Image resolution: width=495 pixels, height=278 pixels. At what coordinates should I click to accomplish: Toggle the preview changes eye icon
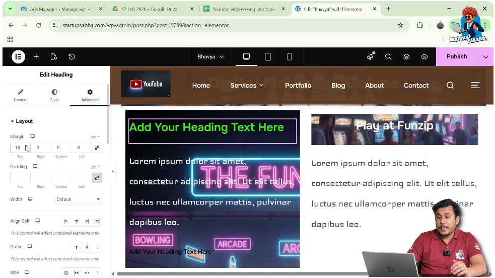pos(425,57)
